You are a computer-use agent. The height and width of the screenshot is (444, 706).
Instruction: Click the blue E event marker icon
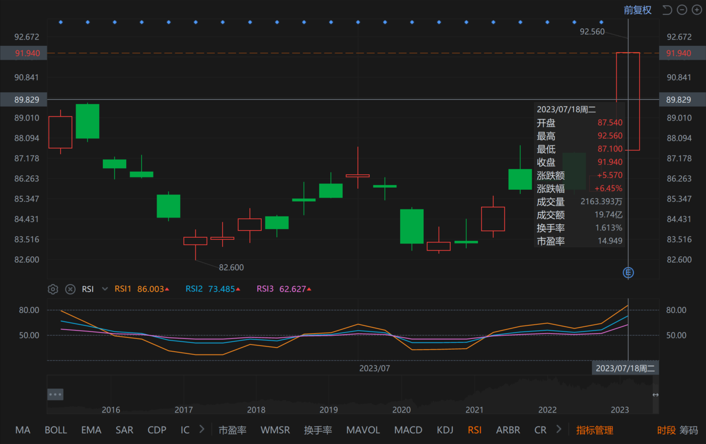629,273
